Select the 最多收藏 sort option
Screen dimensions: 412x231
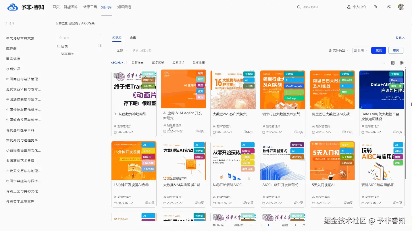click(199, 63)
